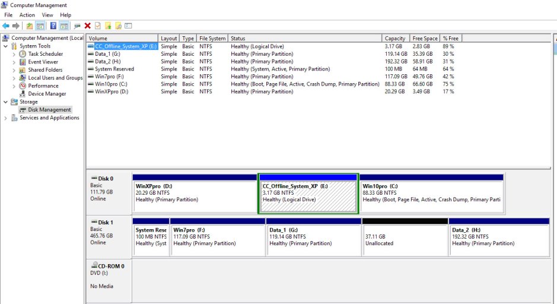This screenshot has width=557, height=304.
Task: Click the Services and Applications icon
Action: (x=14, y=118)
